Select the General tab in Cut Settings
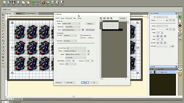This screenshot has height=103, width=184. 57,18
